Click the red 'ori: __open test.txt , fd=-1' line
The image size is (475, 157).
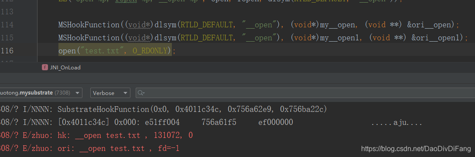pyautogui.click(x=90, y=148)
